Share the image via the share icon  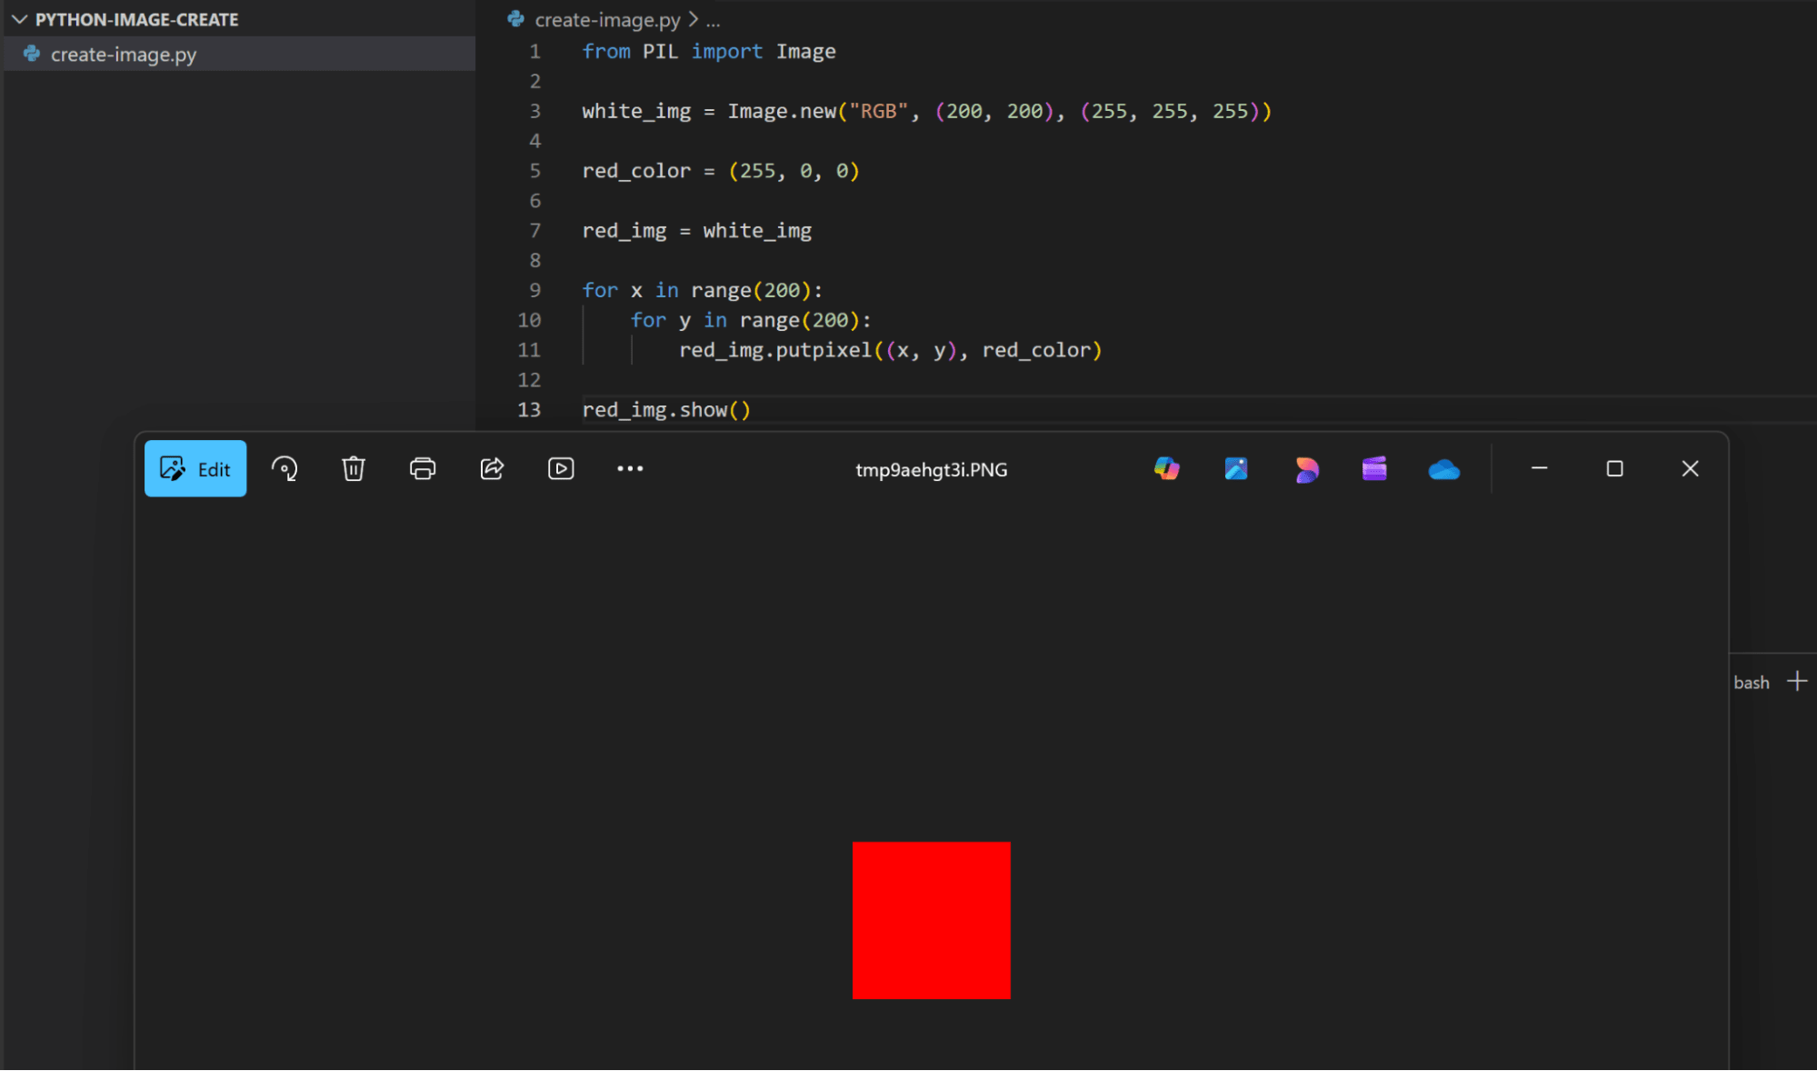point(492,469)
